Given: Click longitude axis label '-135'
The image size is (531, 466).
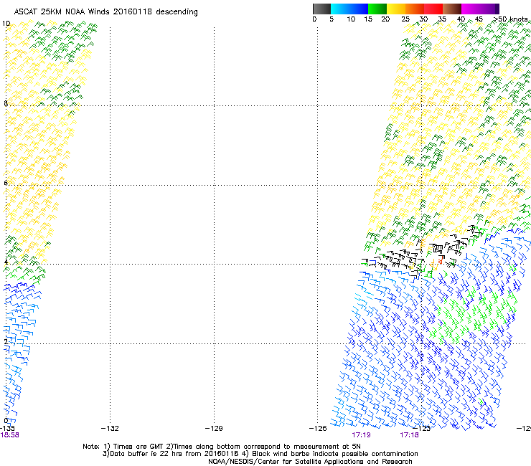Looking at the screenshot, I should (7, 429).
